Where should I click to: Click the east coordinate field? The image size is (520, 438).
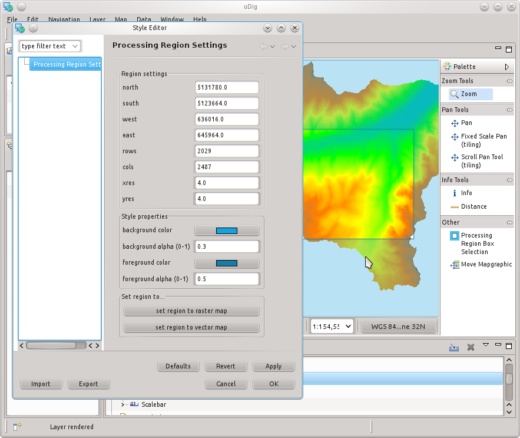pyautogui.click(x=227, y=135)
